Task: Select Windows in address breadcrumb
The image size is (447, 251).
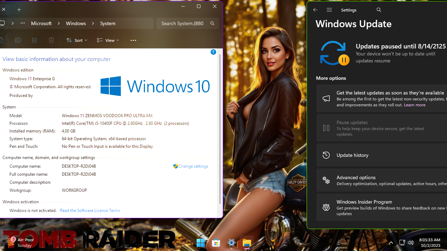Action: 76,23
